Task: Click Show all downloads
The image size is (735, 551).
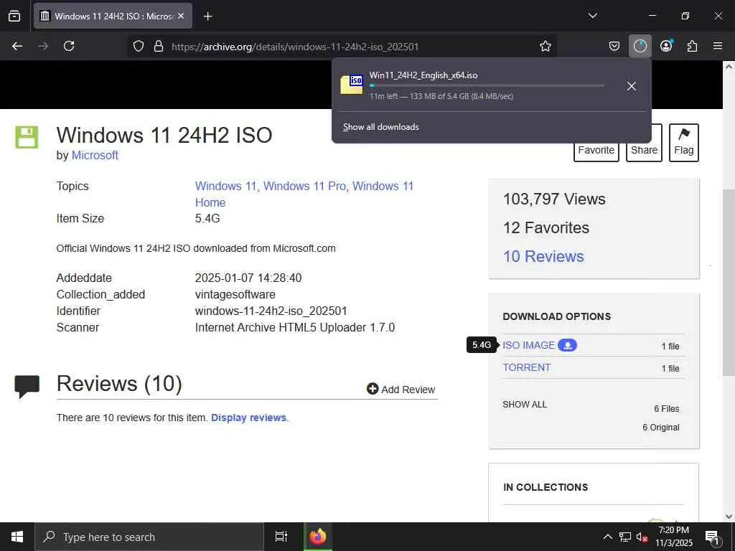Action: point(381,127)
